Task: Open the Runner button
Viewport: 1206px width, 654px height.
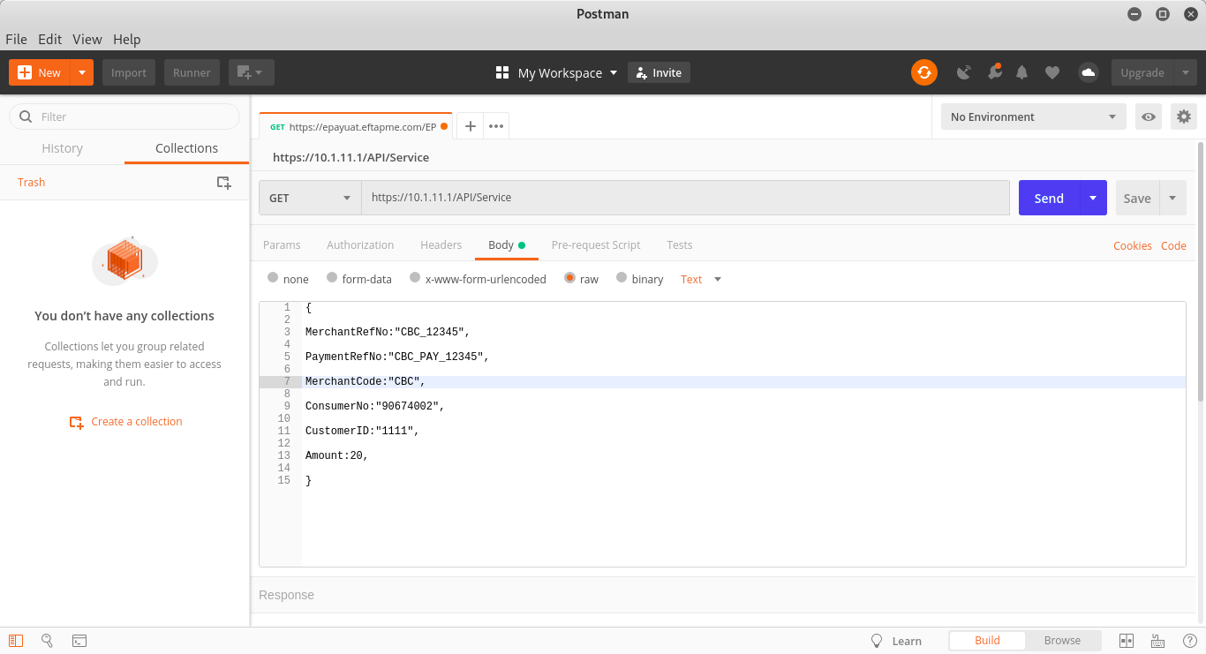Action: (x=192, y=72)
